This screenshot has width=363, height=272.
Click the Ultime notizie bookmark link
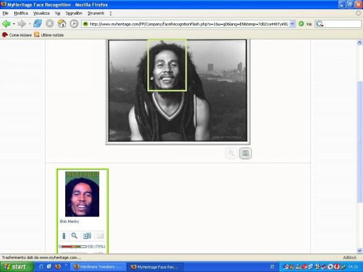[52, 35]
